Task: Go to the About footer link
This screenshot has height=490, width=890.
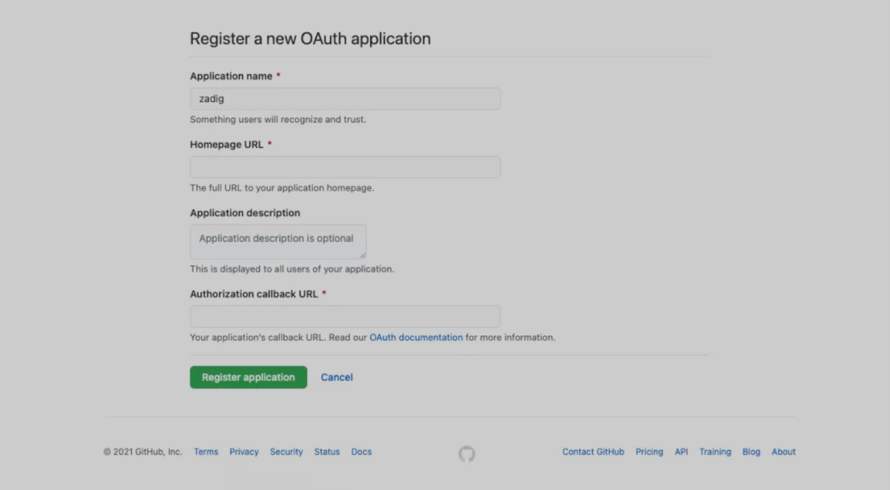Action: tap(783, 452)
